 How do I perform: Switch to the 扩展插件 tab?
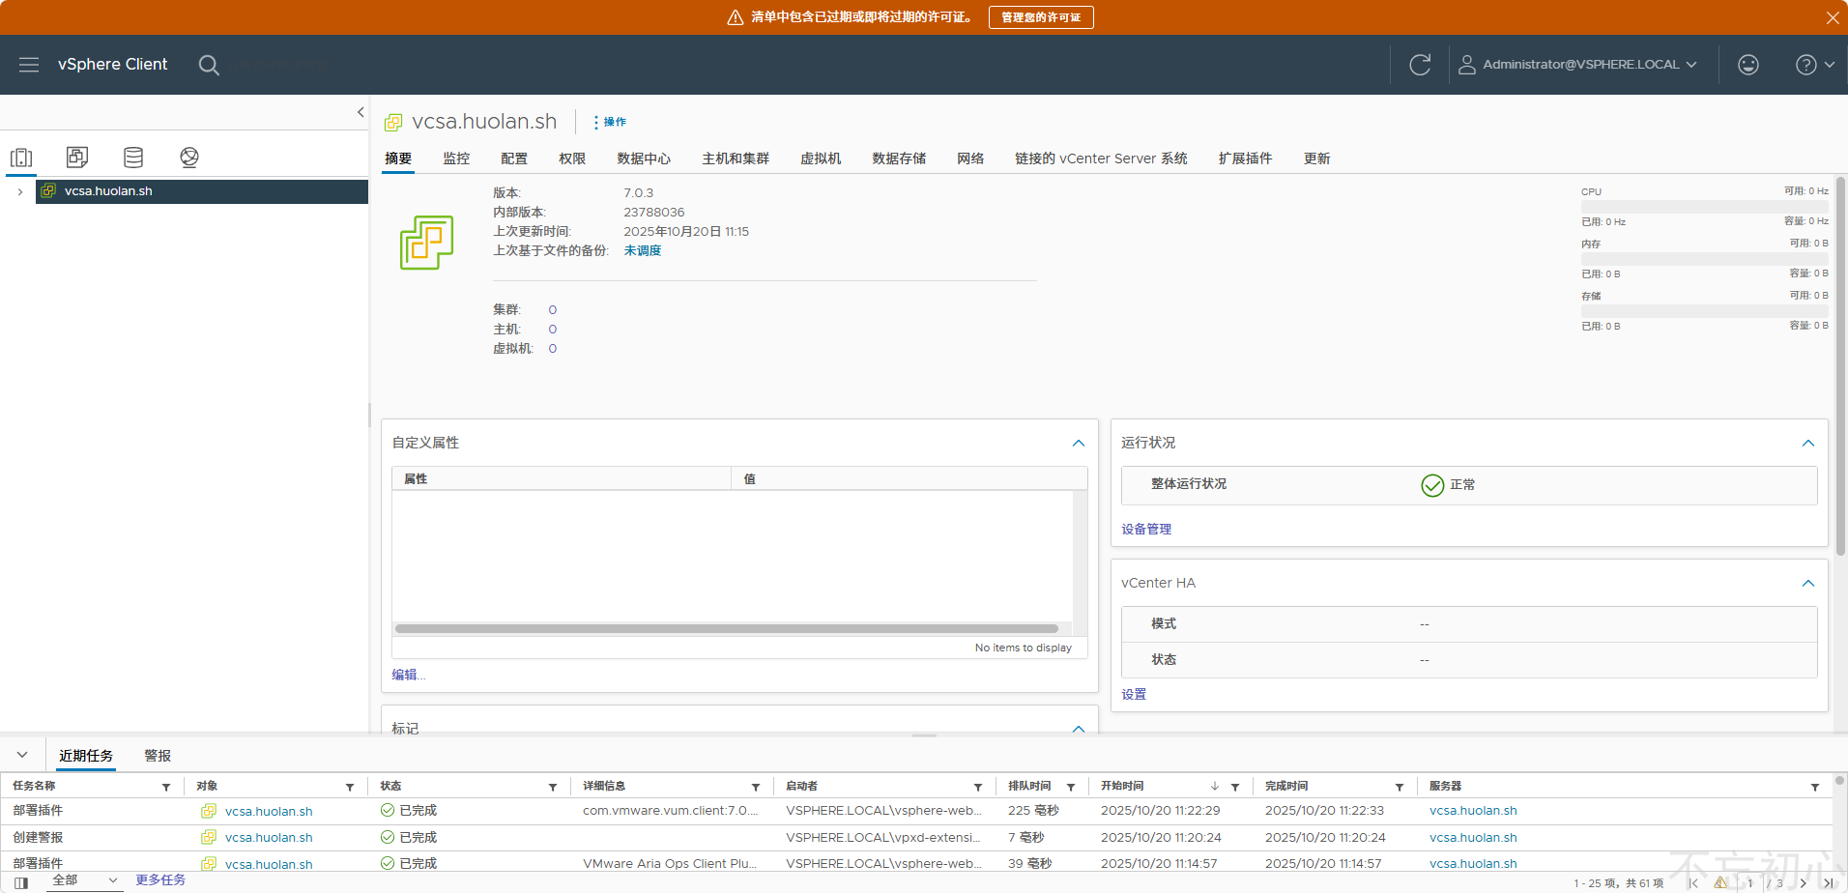1245,158
